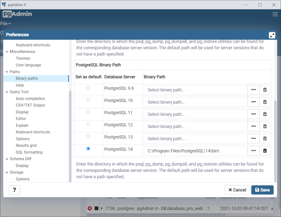Set PostgreSQL 9.6 as default
The height and width of the screenshot is (217, 281).
pyautogui.click(x=88, y=88)
